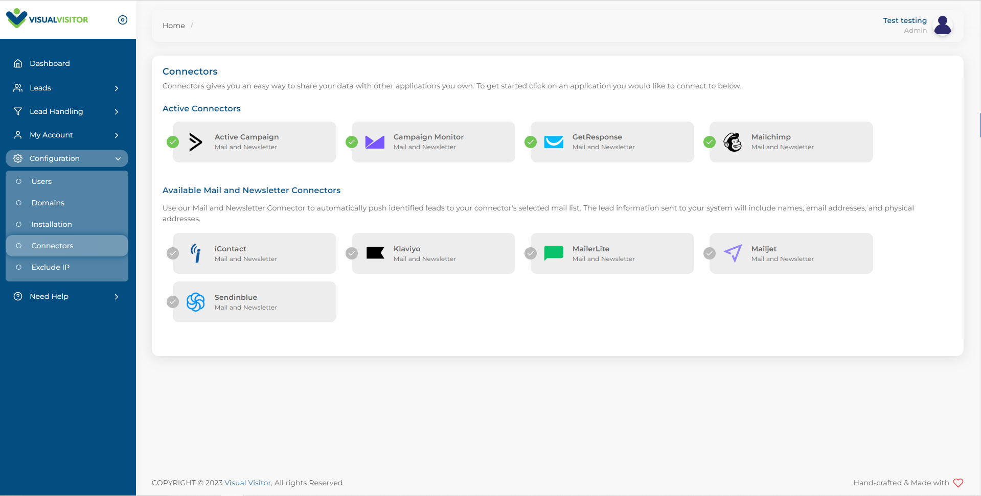Screen dimensions: 981x496
Task: Click the GetResponse logo icon
Action: (x=554, y=142)
